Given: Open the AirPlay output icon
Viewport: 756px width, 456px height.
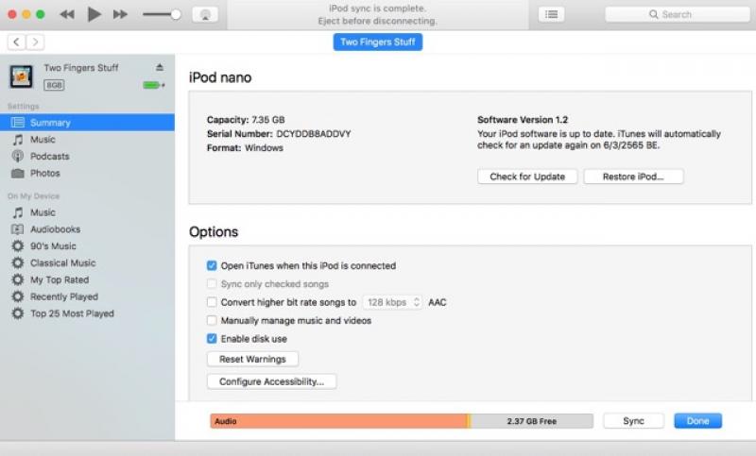Looking at the screenshot, I should pos(205,14).
